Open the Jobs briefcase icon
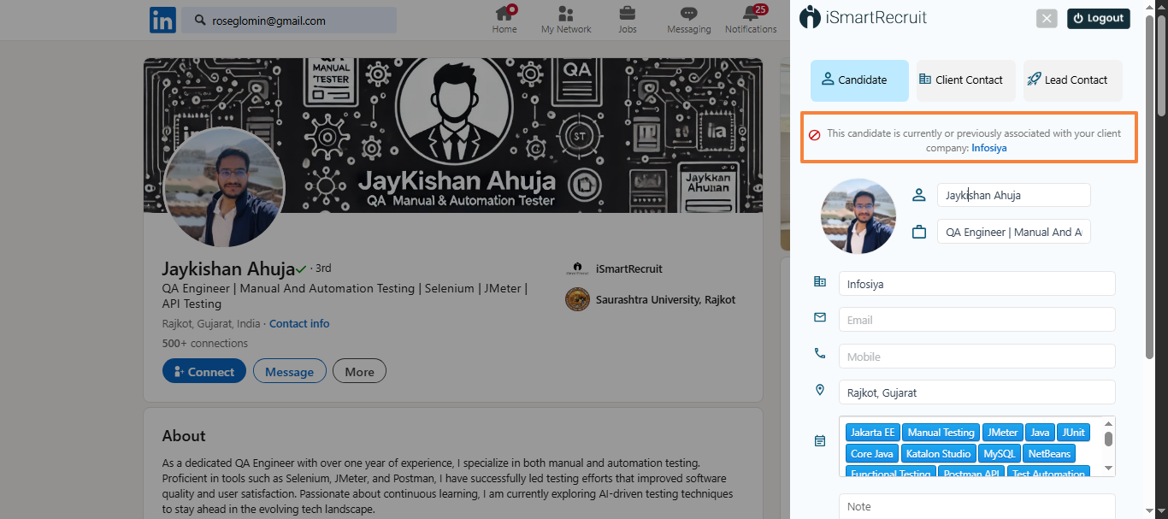This screenshot has width=1168, height=519. point(628,14)
